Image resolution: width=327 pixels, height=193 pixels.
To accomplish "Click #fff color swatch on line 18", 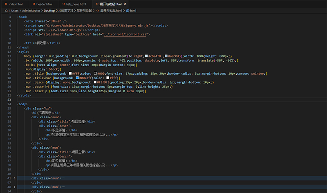I will pyautogui.click(x=108, y=78).
